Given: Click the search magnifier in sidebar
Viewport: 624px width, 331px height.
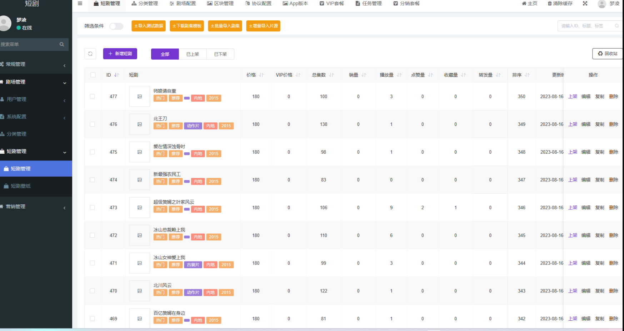Looking at the screenshot, I should click(62, 45).
